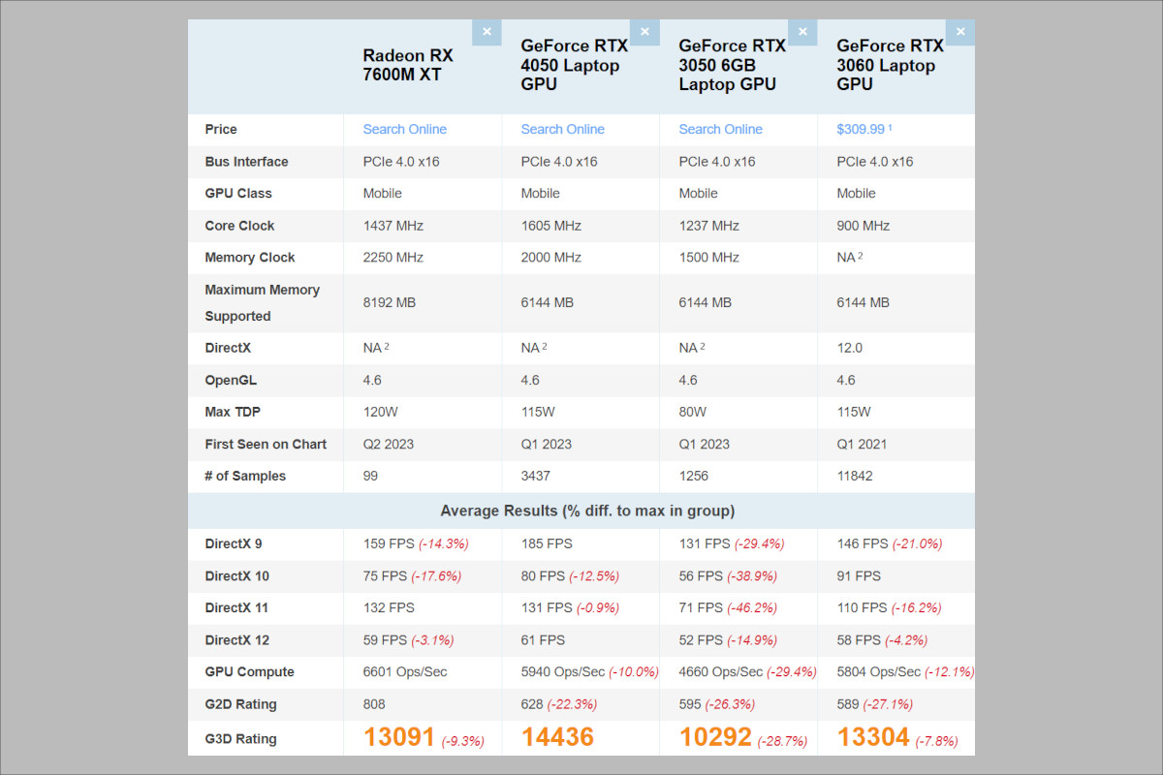Click the Radeon RX 7600M XT heading
The image size is (1163, 775).
tap(408, 65)
